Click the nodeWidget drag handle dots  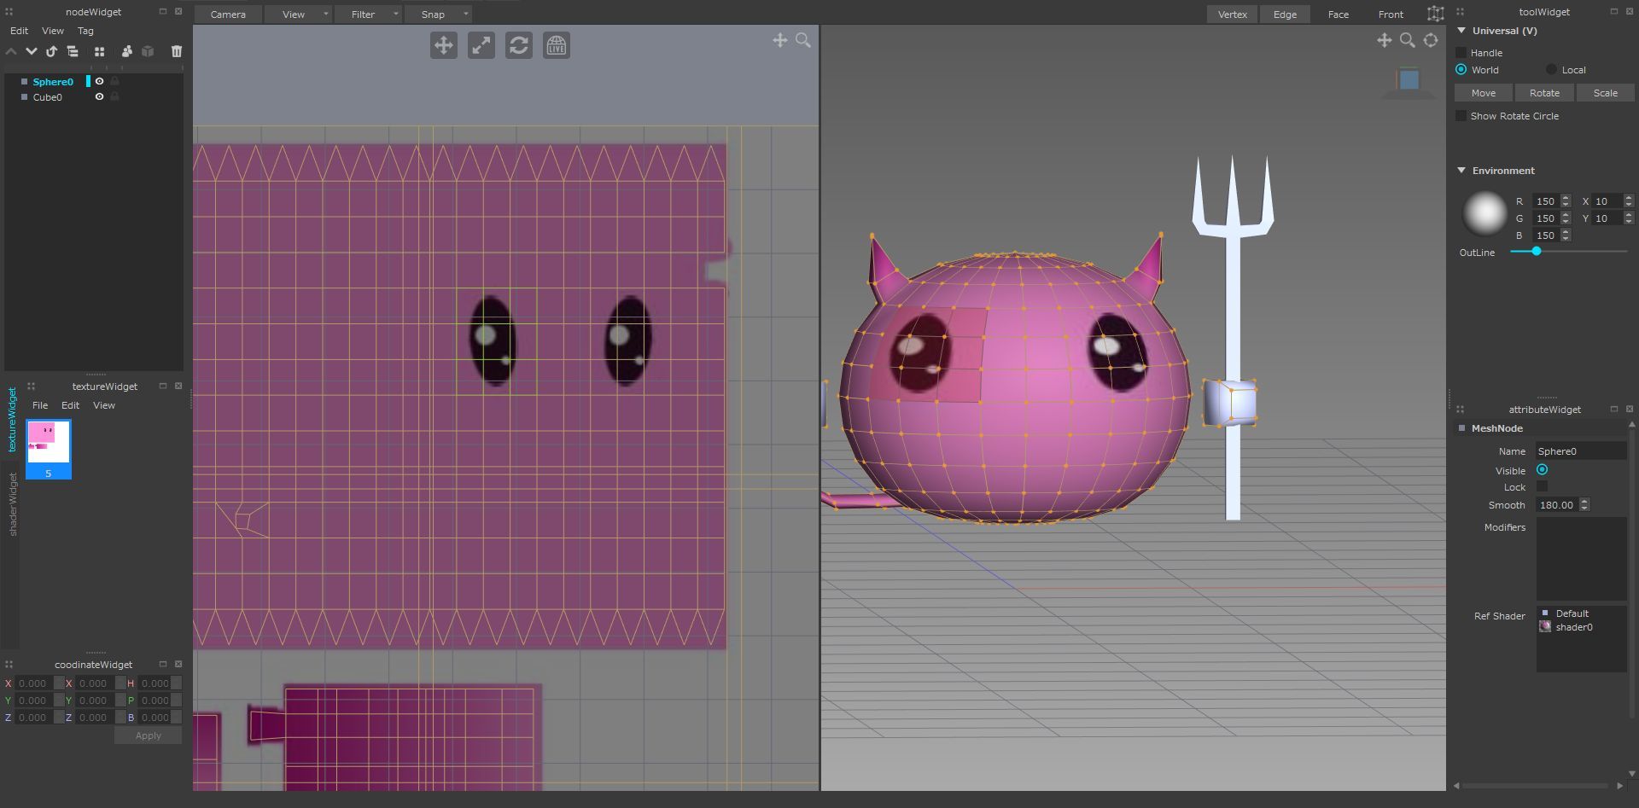point(9,12)
